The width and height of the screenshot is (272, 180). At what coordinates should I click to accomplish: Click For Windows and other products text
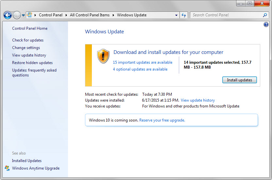point(191,106)
